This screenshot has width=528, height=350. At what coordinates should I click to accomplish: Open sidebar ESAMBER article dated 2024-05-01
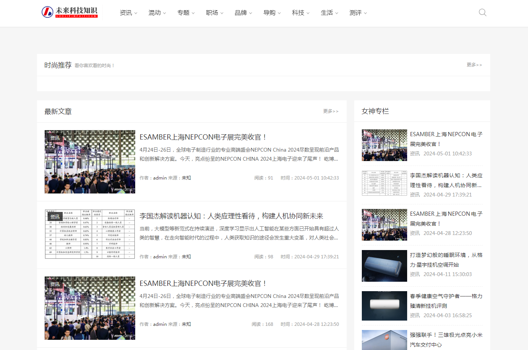click(446, 139)
